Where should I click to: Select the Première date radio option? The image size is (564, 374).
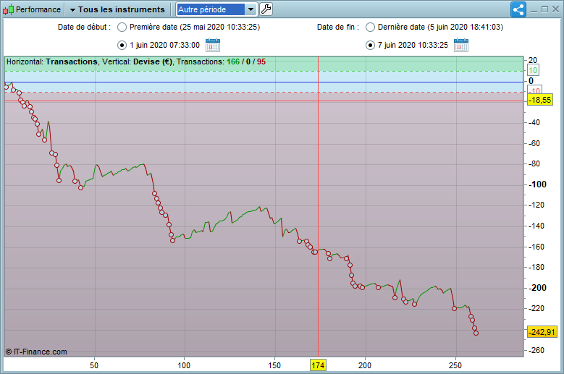[122, 27]
